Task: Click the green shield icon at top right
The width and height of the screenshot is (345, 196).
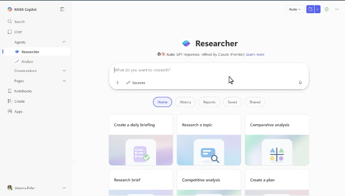Action: [326, 9]
